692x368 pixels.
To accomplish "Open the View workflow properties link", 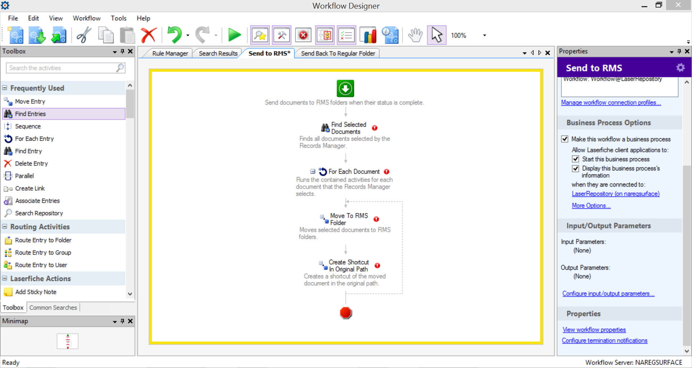I will click(x=594, y=330).
